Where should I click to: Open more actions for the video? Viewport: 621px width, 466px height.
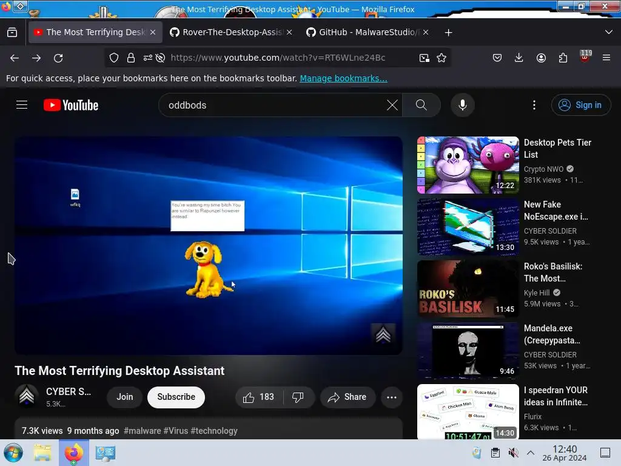click(392, 397)
